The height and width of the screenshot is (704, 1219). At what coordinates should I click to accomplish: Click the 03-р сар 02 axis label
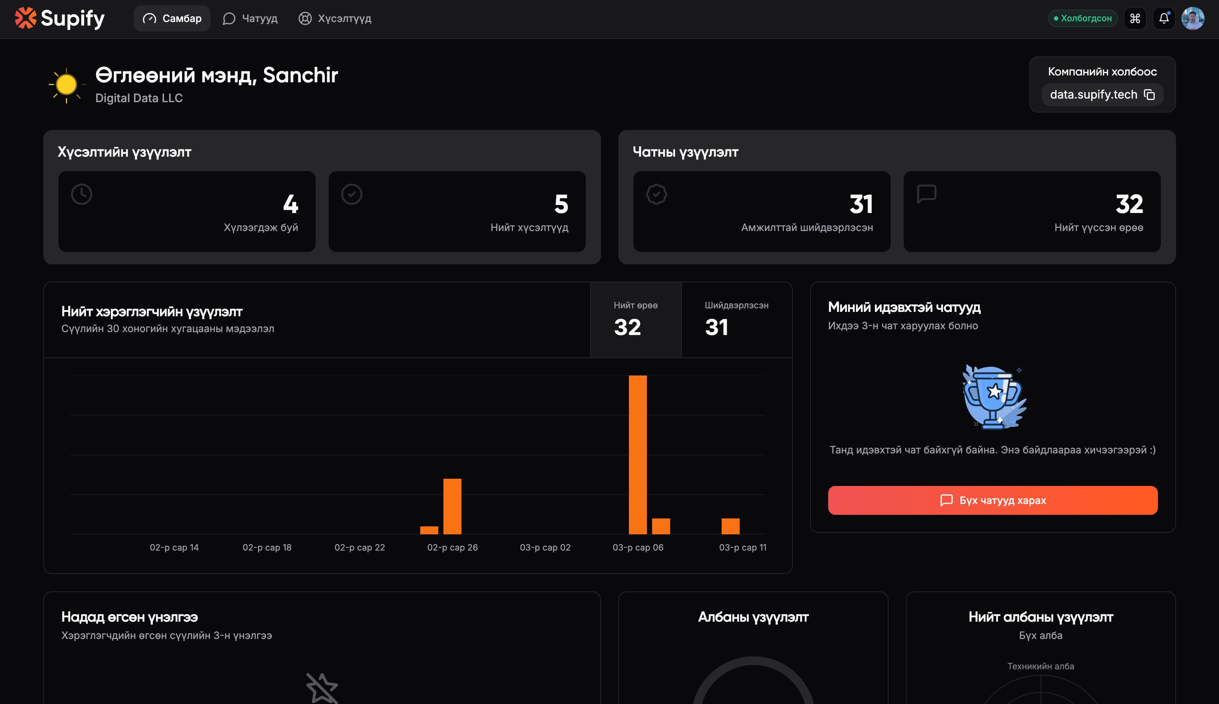[545, 547]
